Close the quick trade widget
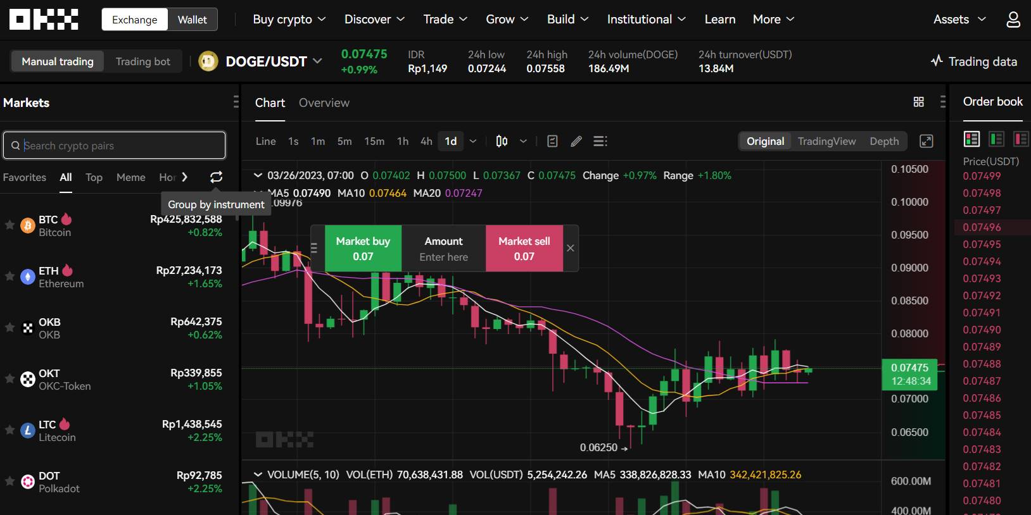This screenshot has height=515, width=1031. pyautogui.click(x=571, y=248)
